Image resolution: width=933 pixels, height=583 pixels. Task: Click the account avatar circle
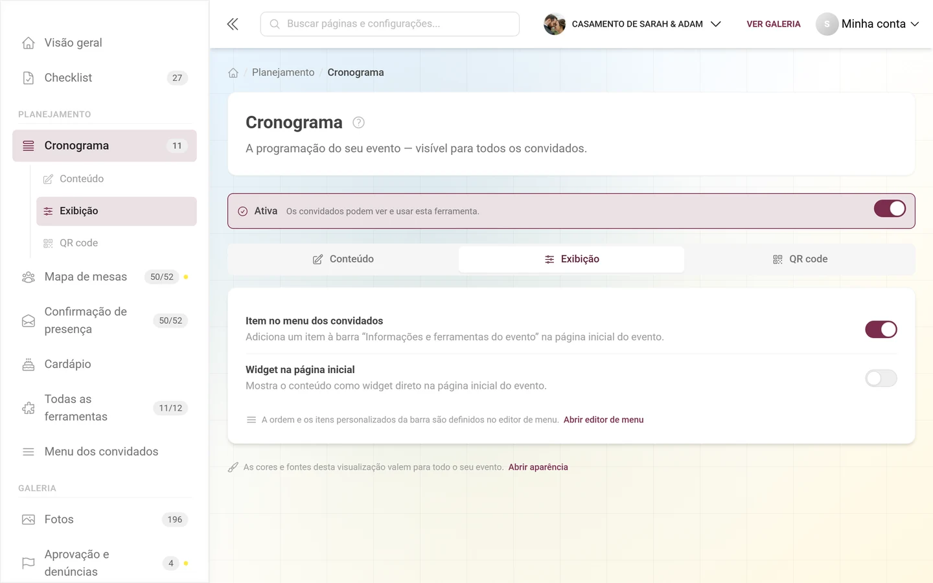(x=827, y=24)
